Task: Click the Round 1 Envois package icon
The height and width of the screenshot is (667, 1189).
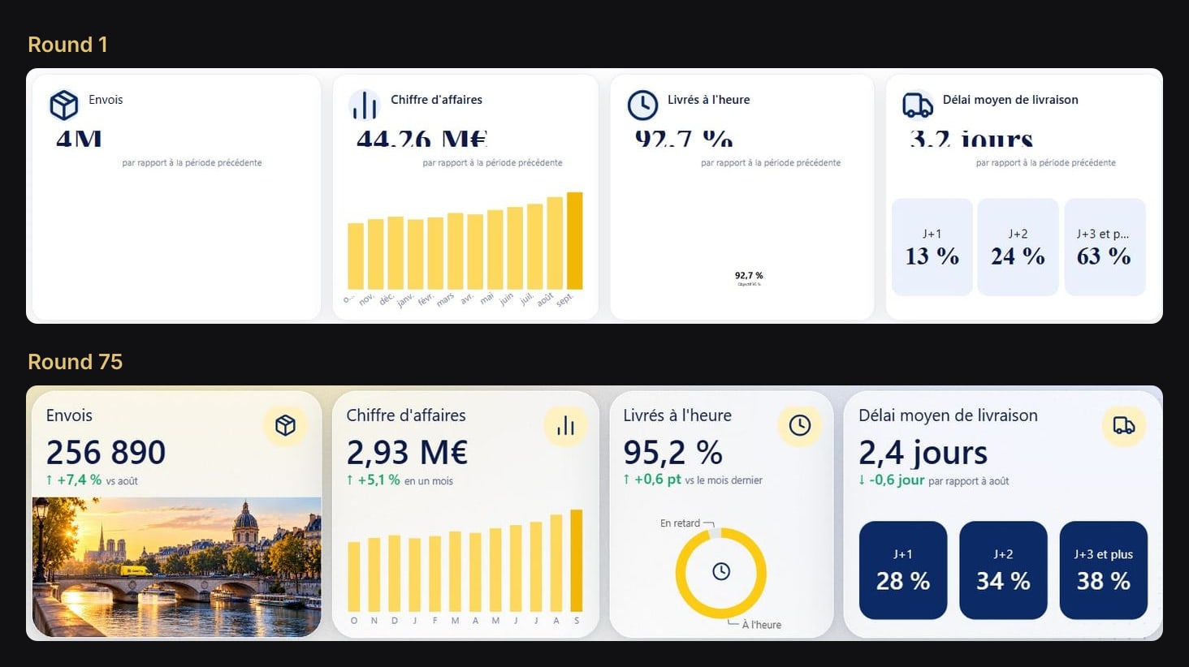Action: (63, 105)
